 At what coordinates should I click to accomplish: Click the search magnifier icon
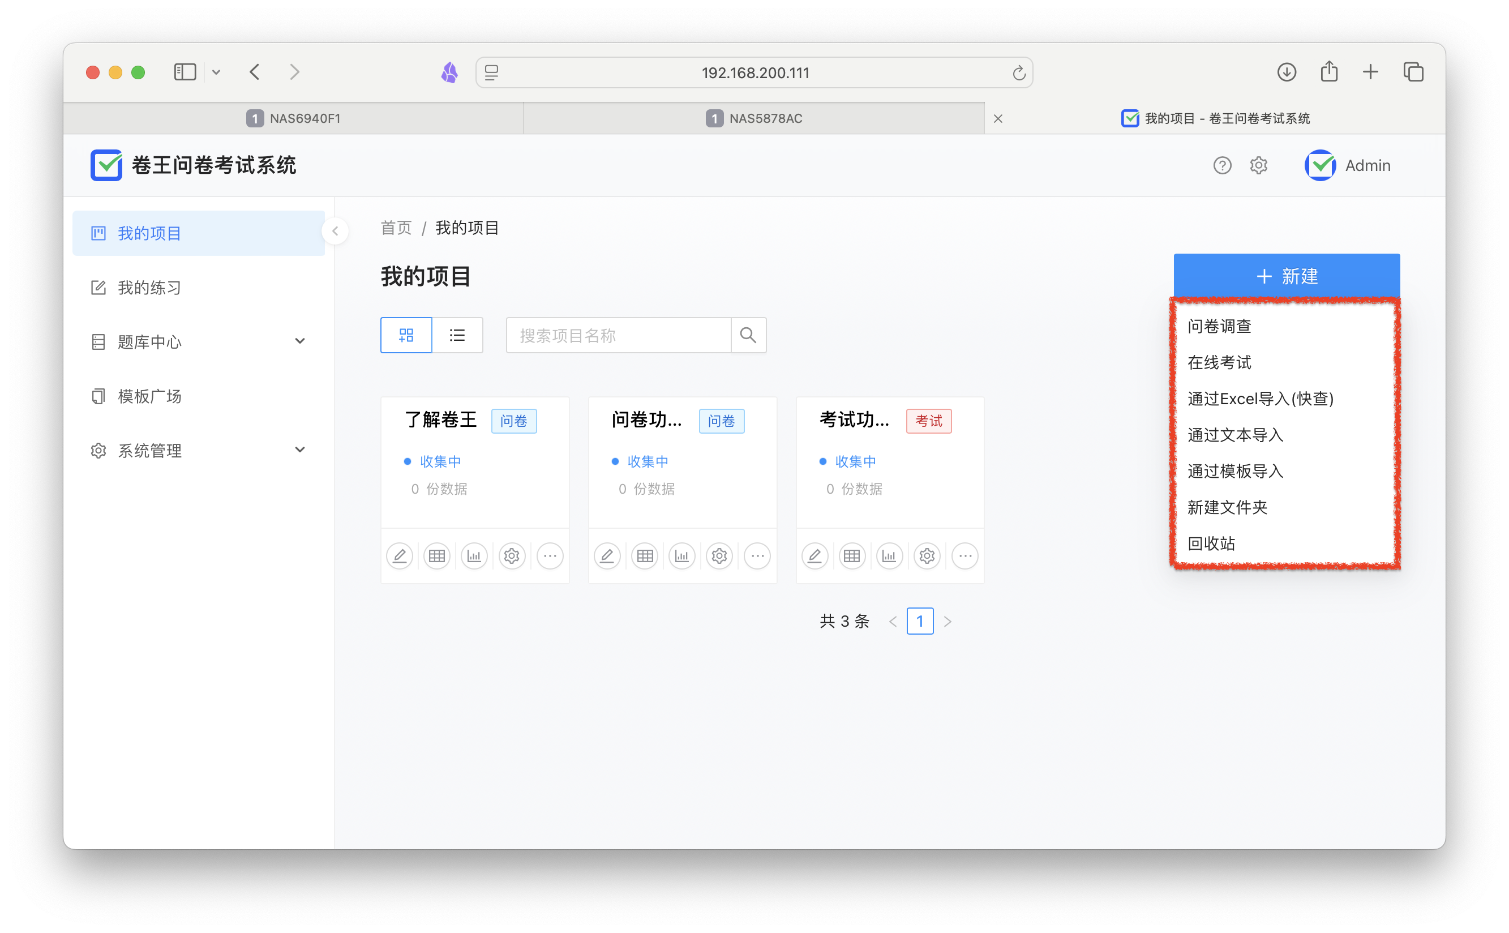(748, 335)
